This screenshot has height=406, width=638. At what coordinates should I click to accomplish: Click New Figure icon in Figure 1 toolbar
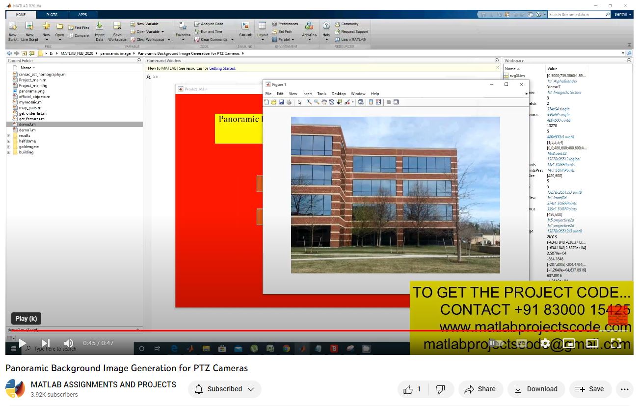click(x=267, y=102)
